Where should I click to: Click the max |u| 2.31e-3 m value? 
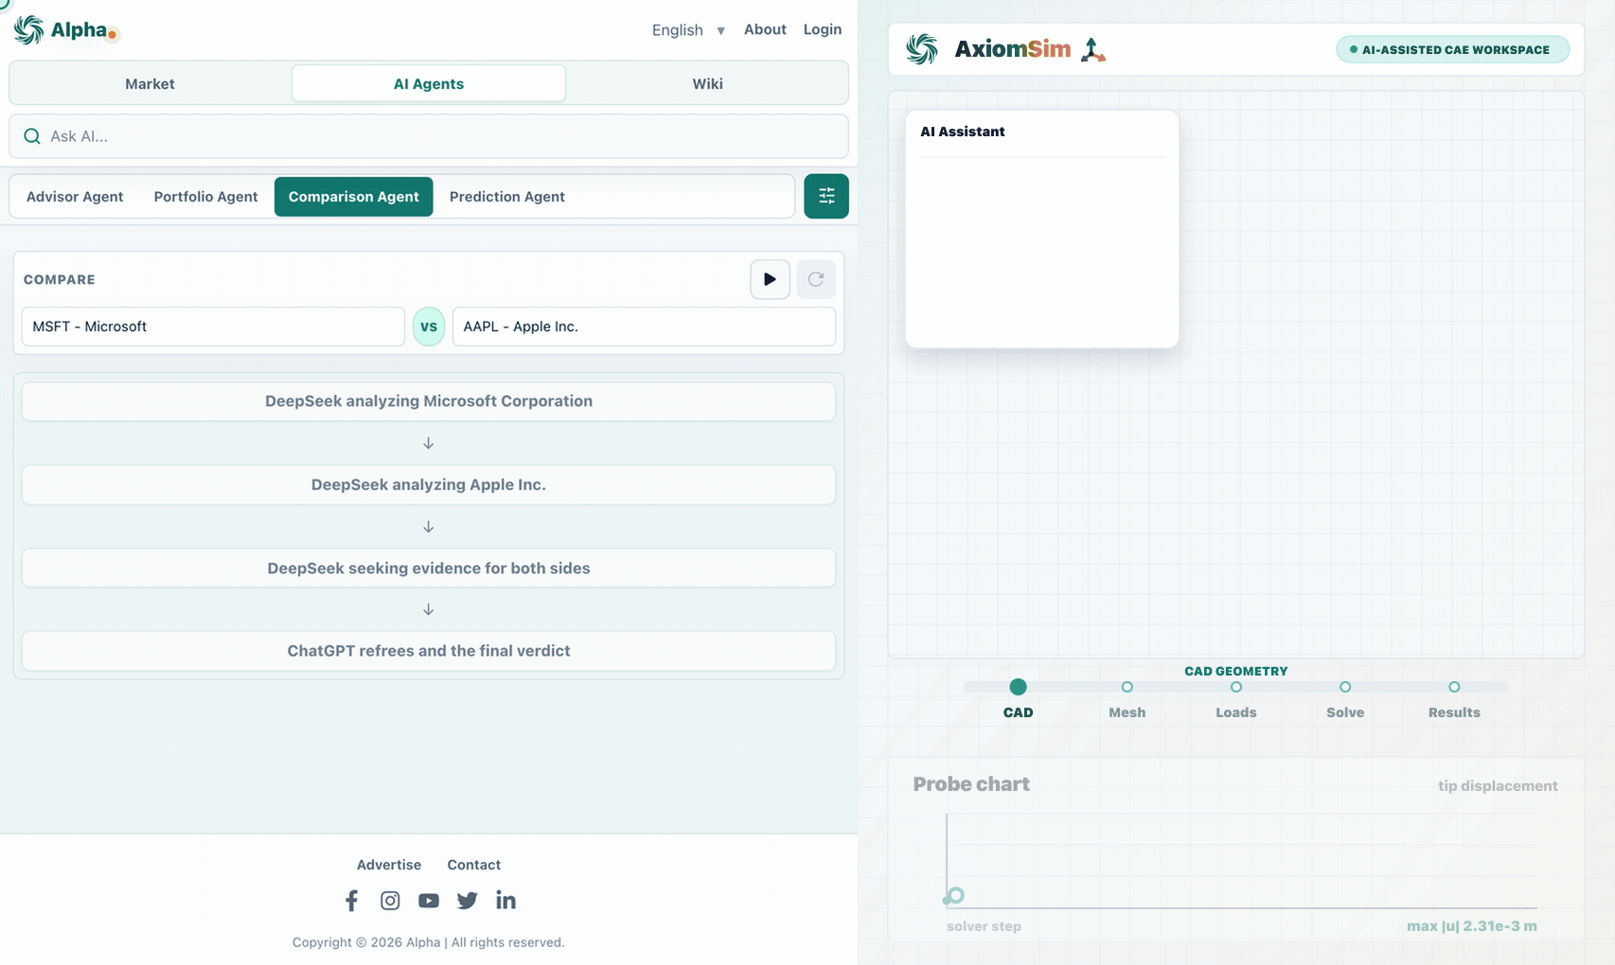[x=1472, y=926]
